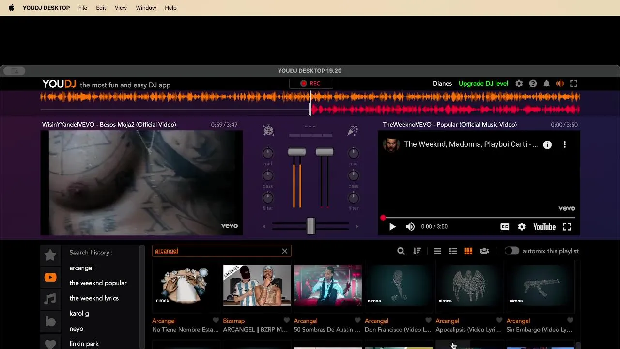
Task: Select the YouTube source in sidebar
Action: [50, 278]
